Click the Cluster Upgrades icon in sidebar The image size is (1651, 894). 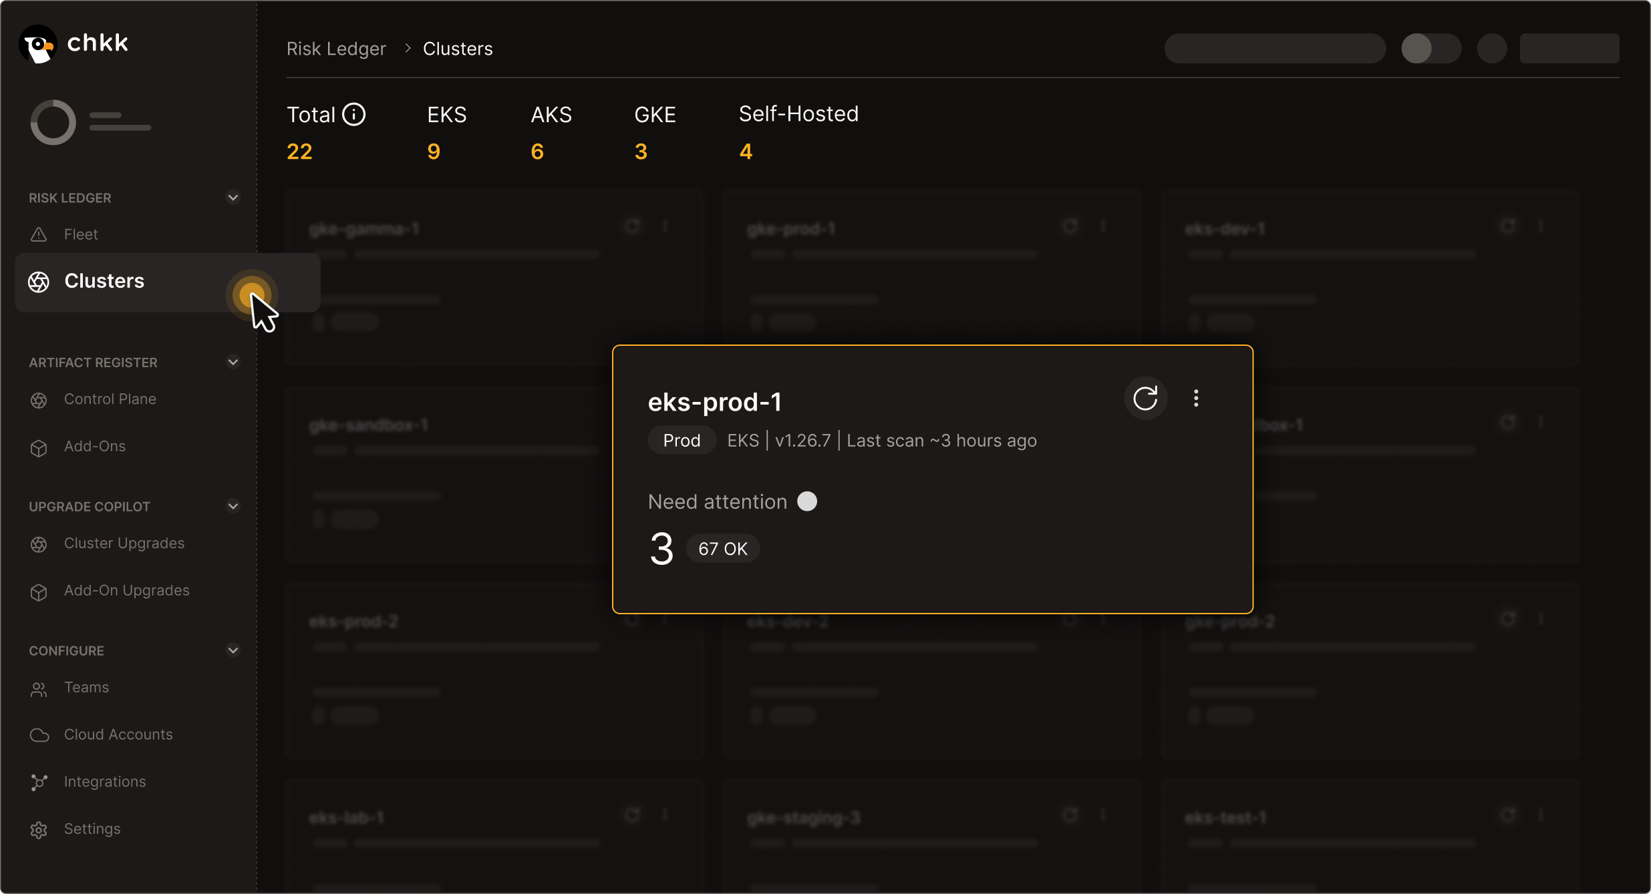point(39,543)
